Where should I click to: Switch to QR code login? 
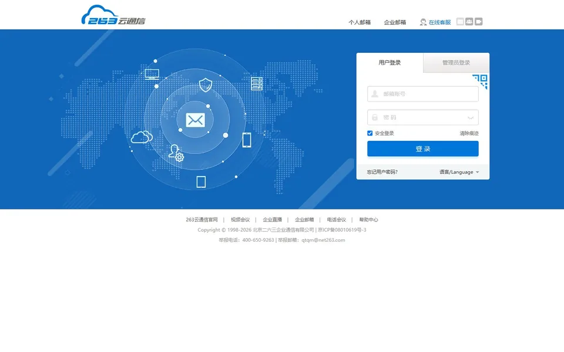point(480,82)
